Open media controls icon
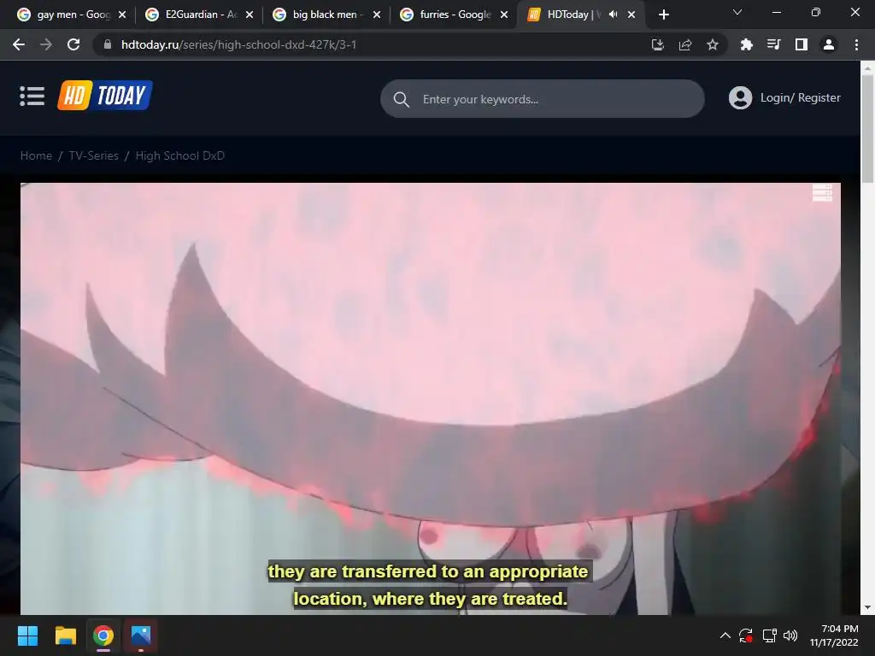 coord(773,44)
